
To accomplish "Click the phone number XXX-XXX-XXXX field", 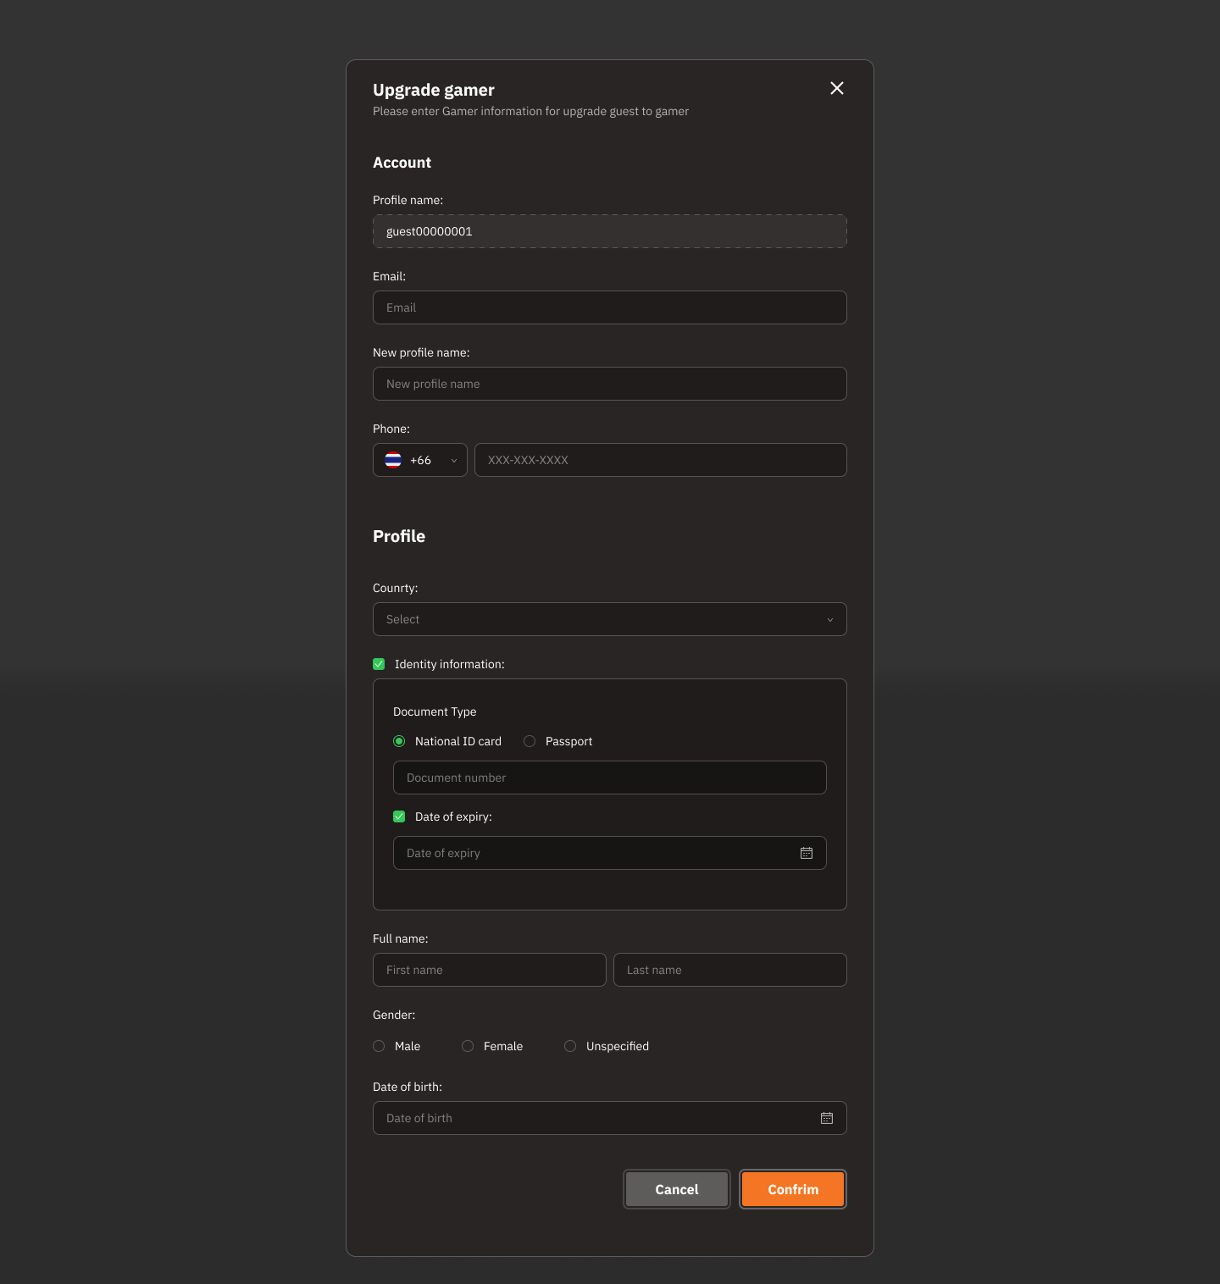I will [661, 460].
